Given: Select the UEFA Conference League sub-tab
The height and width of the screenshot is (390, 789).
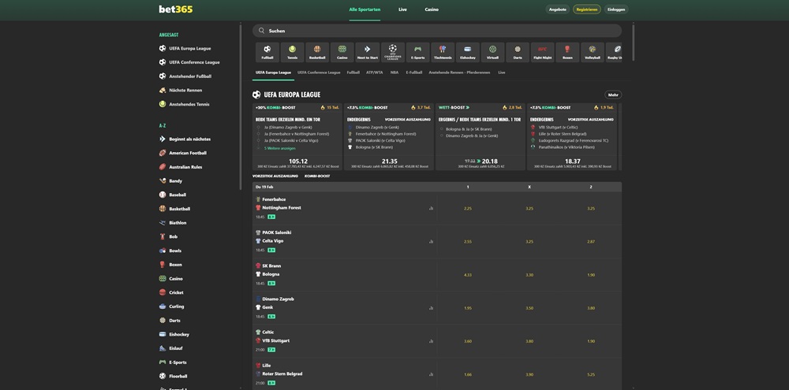Looking at the screenshot, I should tap(319, 72).
